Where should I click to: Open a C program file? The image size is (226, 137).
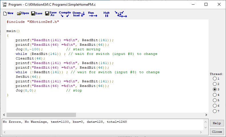pyautogui.click(x=23, y=13)
